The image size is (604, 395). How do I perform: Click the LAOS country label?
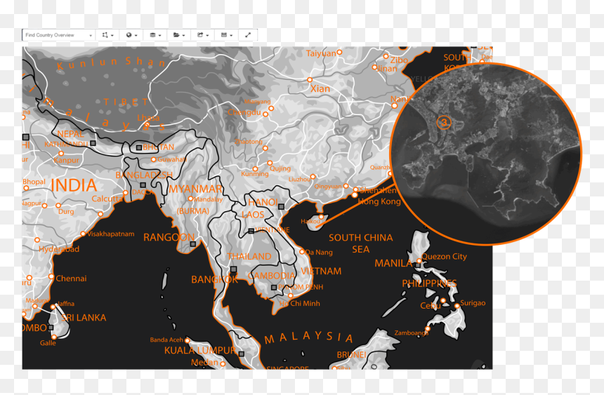(253, 215)
